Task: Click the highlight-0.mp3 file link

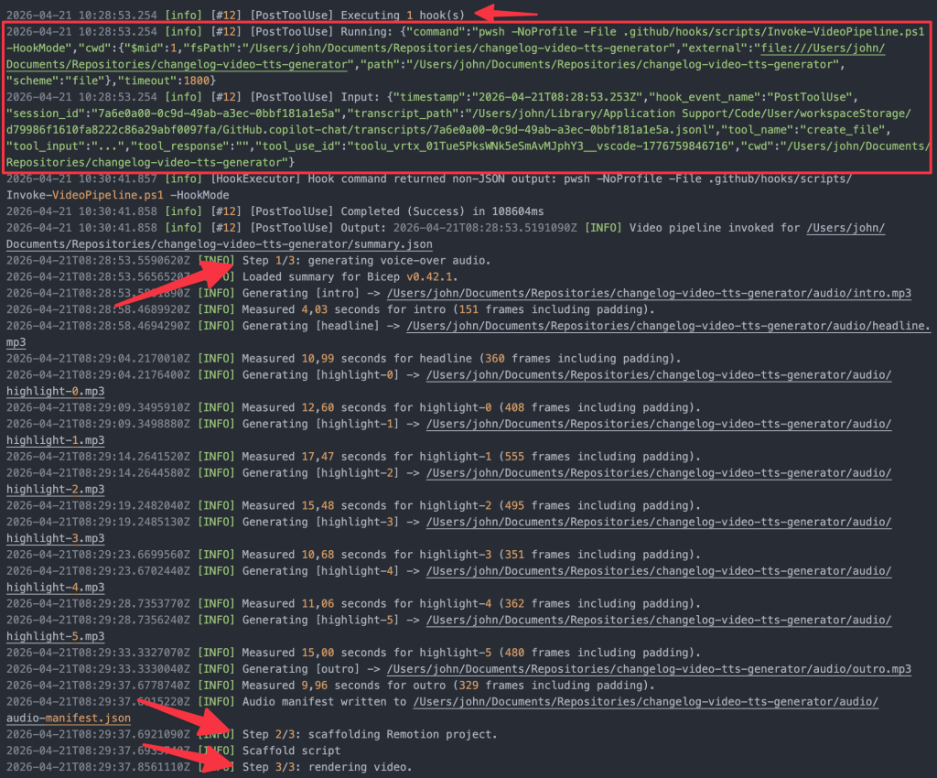Action: [x=55, y=391]
